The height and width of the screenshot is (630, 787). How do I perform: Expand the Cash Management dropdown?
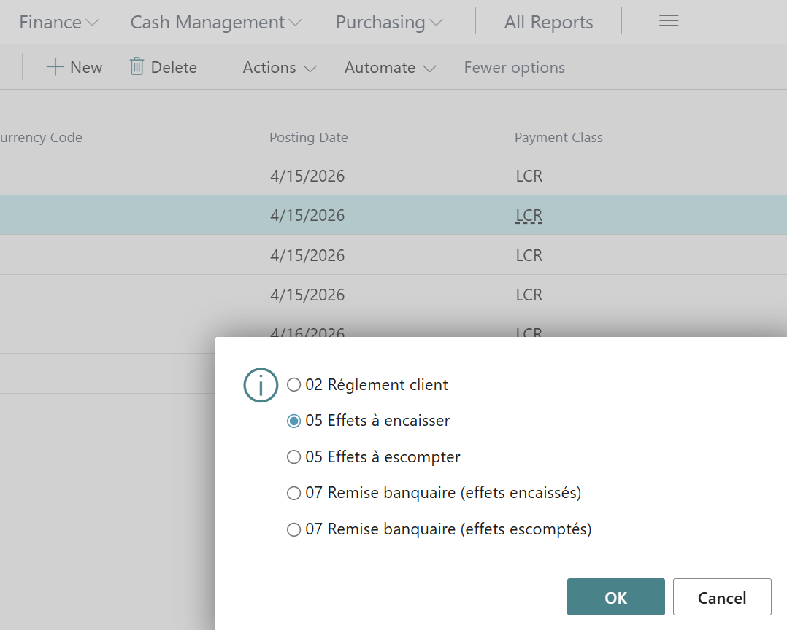click(x=215, y=23)
